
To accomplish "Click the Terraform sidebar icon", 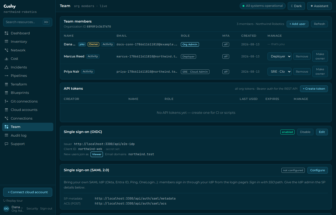I will point(6,84).
